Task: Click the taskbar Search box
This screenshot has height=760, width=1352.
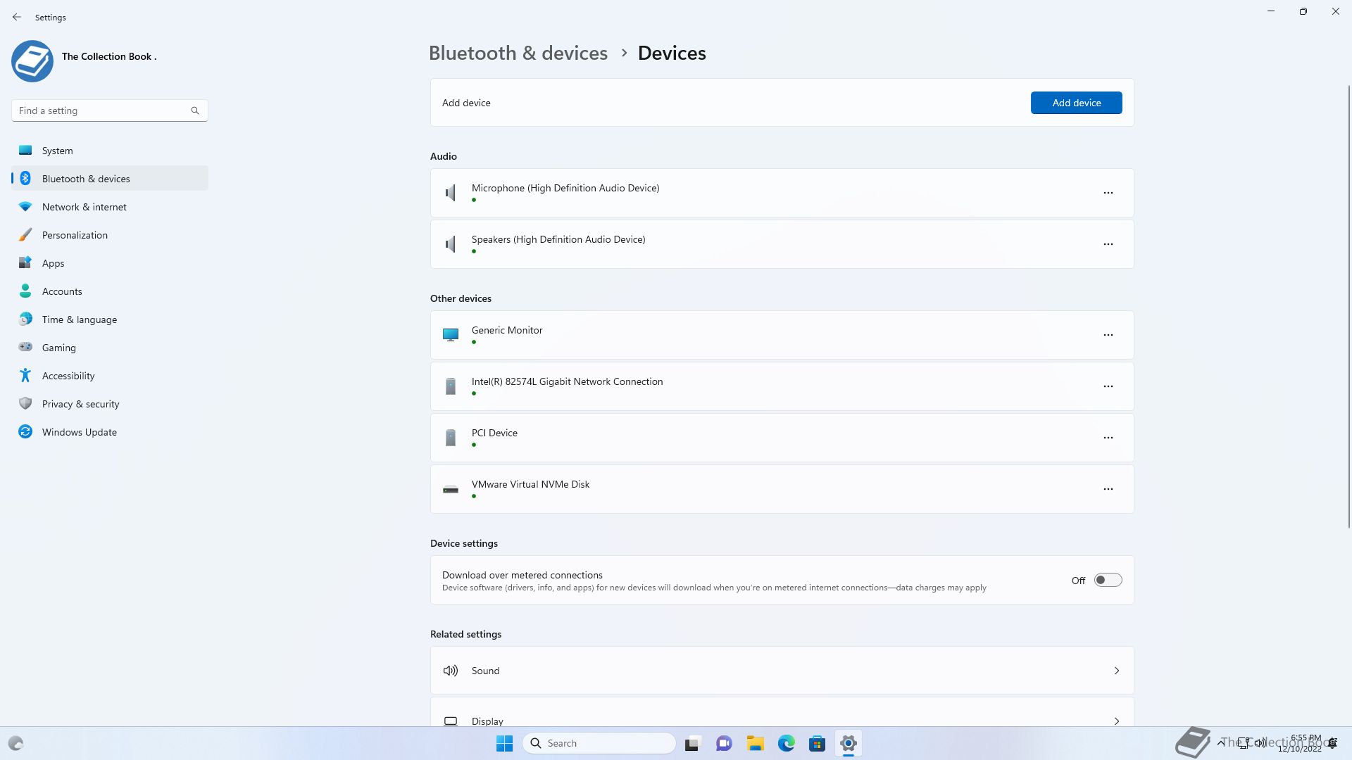Action: (x=599, y=743)
